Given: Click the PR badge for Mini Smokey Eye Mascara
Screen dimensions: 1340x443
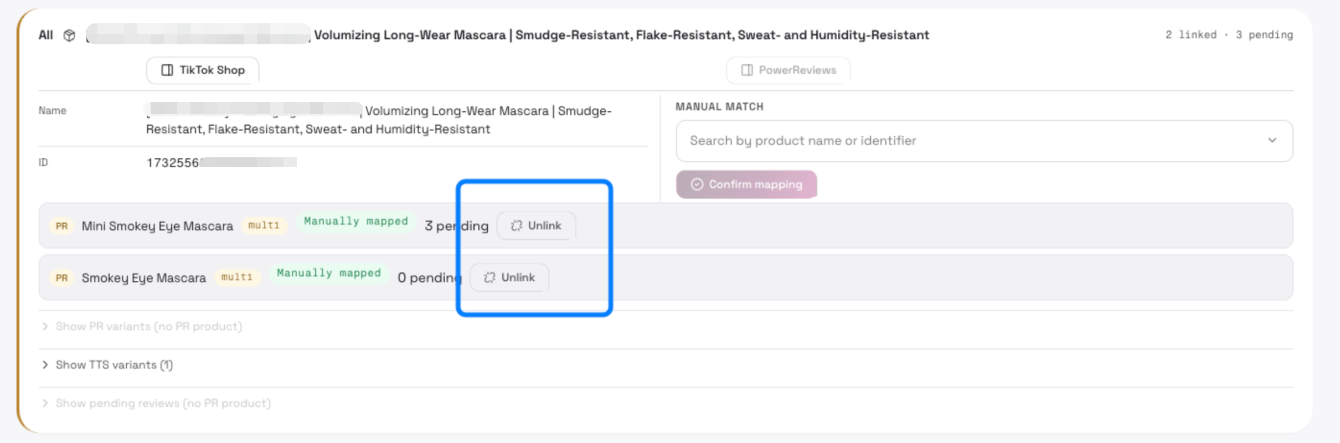Looking at the screenshot, I should (x=62, y=226).
